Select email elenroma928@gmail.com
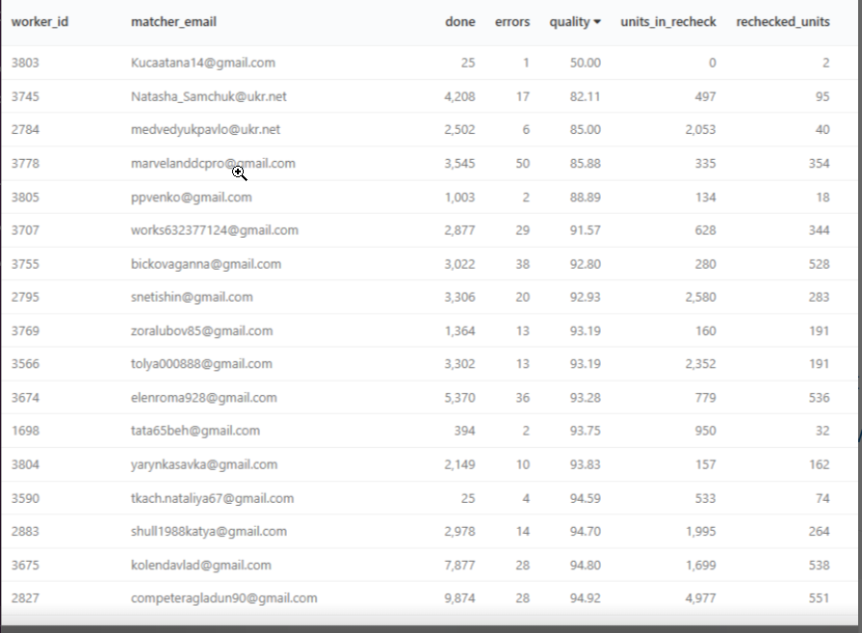Image resolution: width=862 pixels, height=633 pixels. tap(204, 398)
